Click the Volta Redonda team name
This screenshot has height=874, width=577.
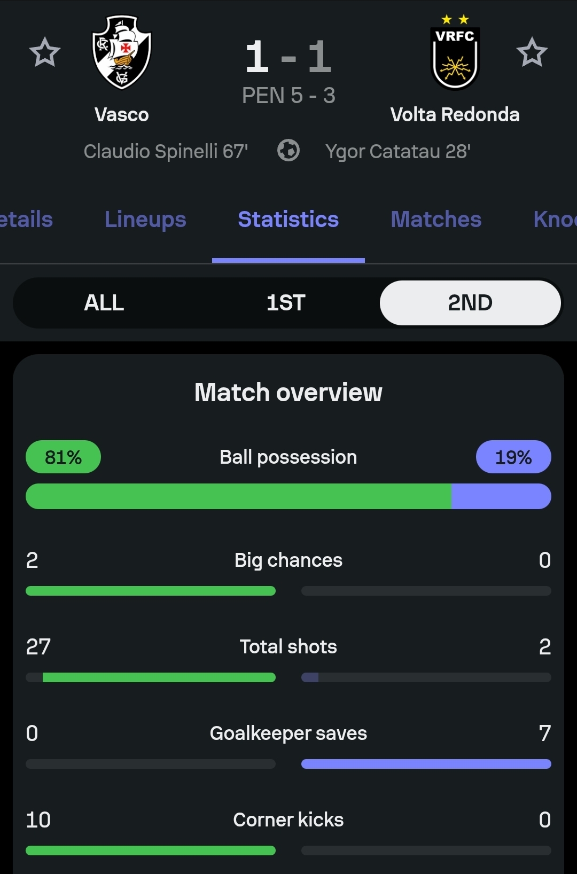455,115
